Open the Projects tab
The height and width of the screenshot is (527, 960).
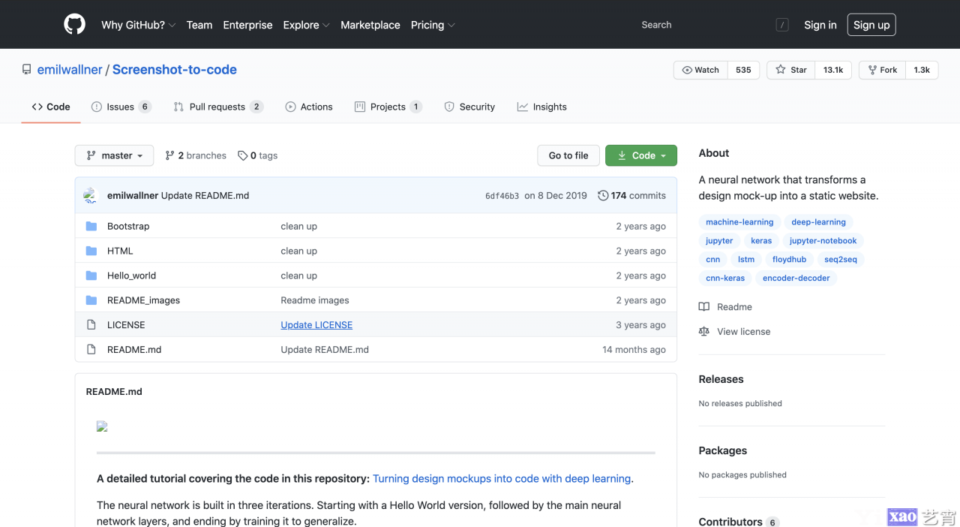388,107
